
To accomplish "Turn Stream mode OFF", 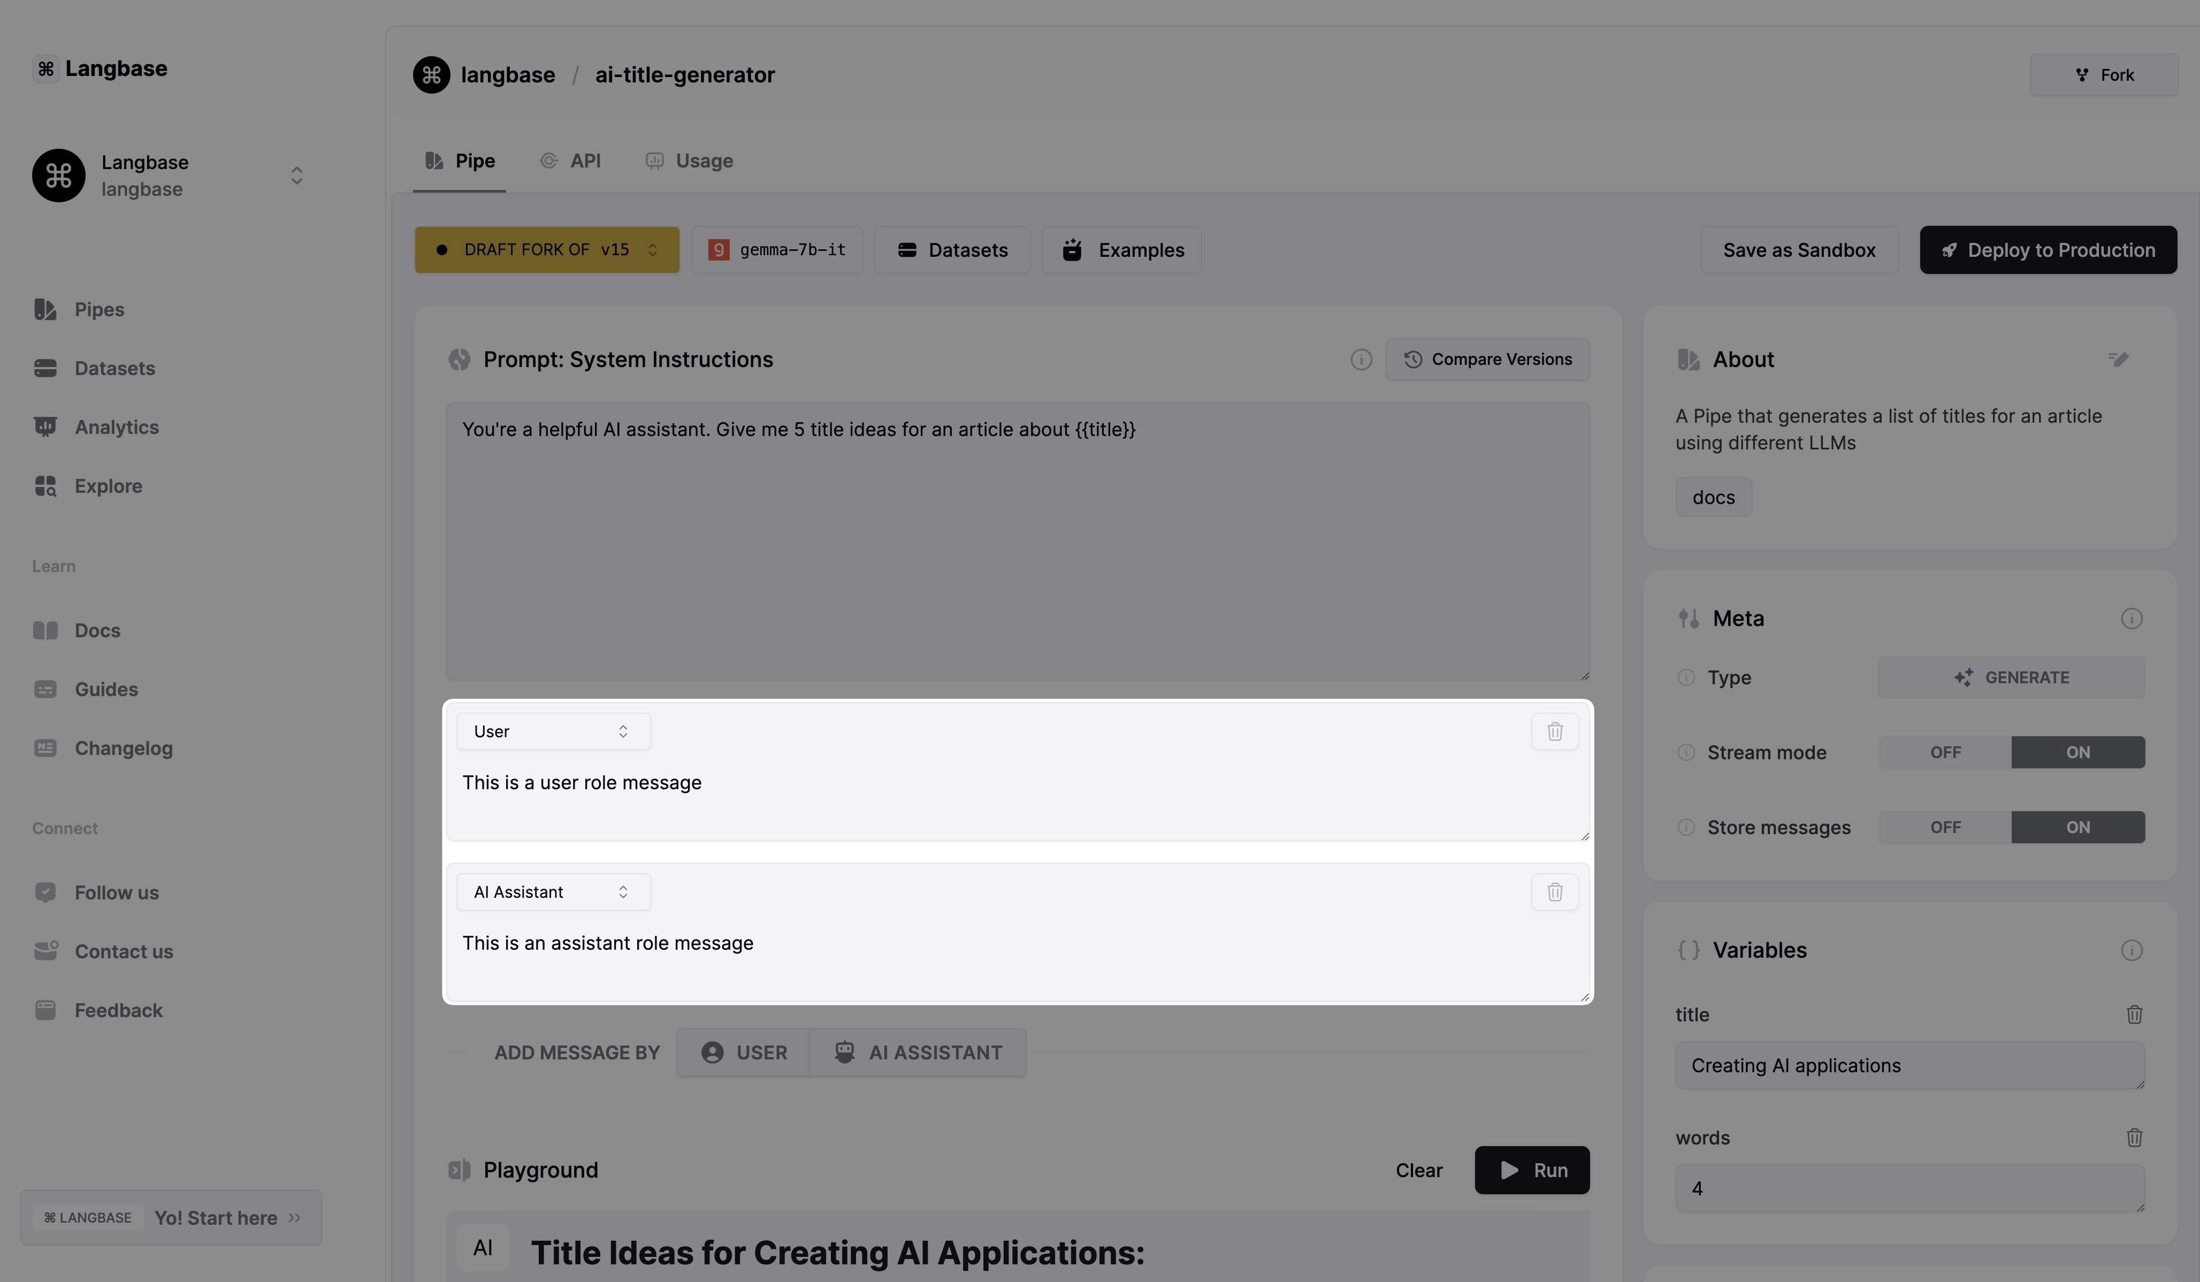I will 1945,753.
